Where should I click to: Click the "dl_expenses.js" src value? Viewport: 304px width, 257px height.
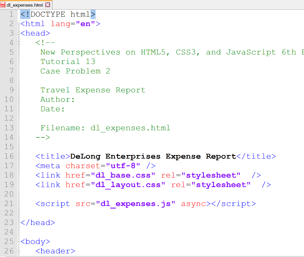pos(135,204)
